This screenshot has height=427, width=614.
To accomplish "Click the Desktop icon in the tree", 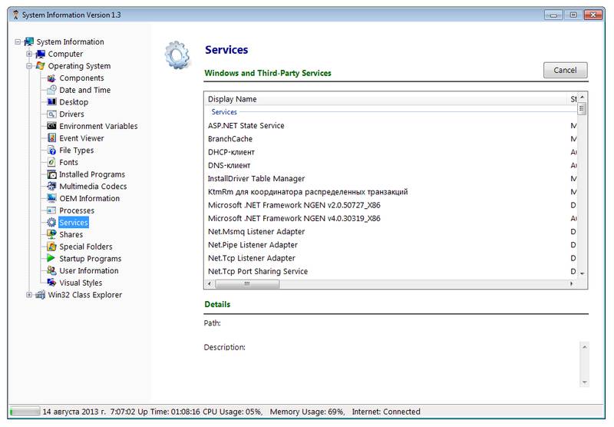I will click(x=51, y=102).
